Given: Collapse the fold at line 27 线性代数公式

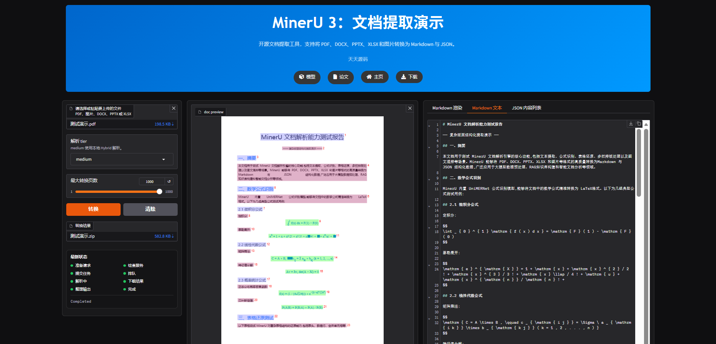Looking at the screenshot, I should coord(429,297).
